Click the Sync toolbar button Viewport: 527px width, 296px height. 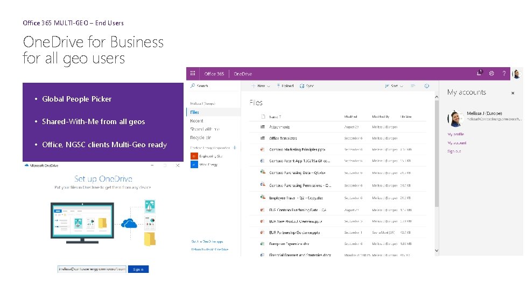[306, 86]
